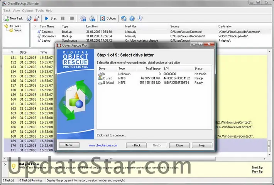Click the log vertical scrollbar thumb

pos(269,145)
